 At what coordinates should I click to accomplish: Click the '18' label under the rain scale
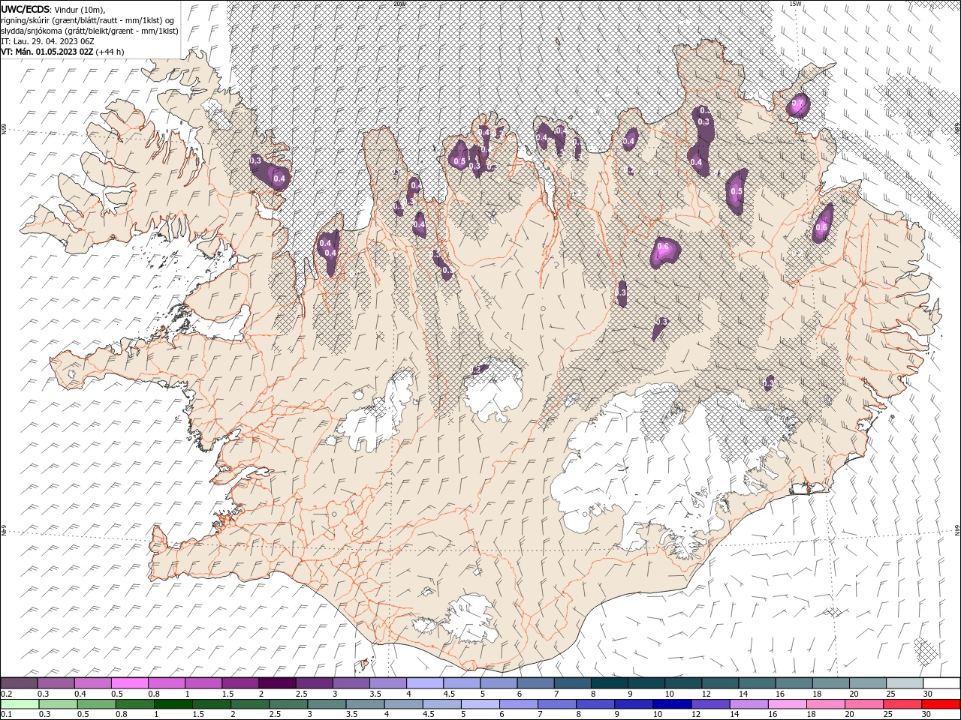(x=811, y=714)
